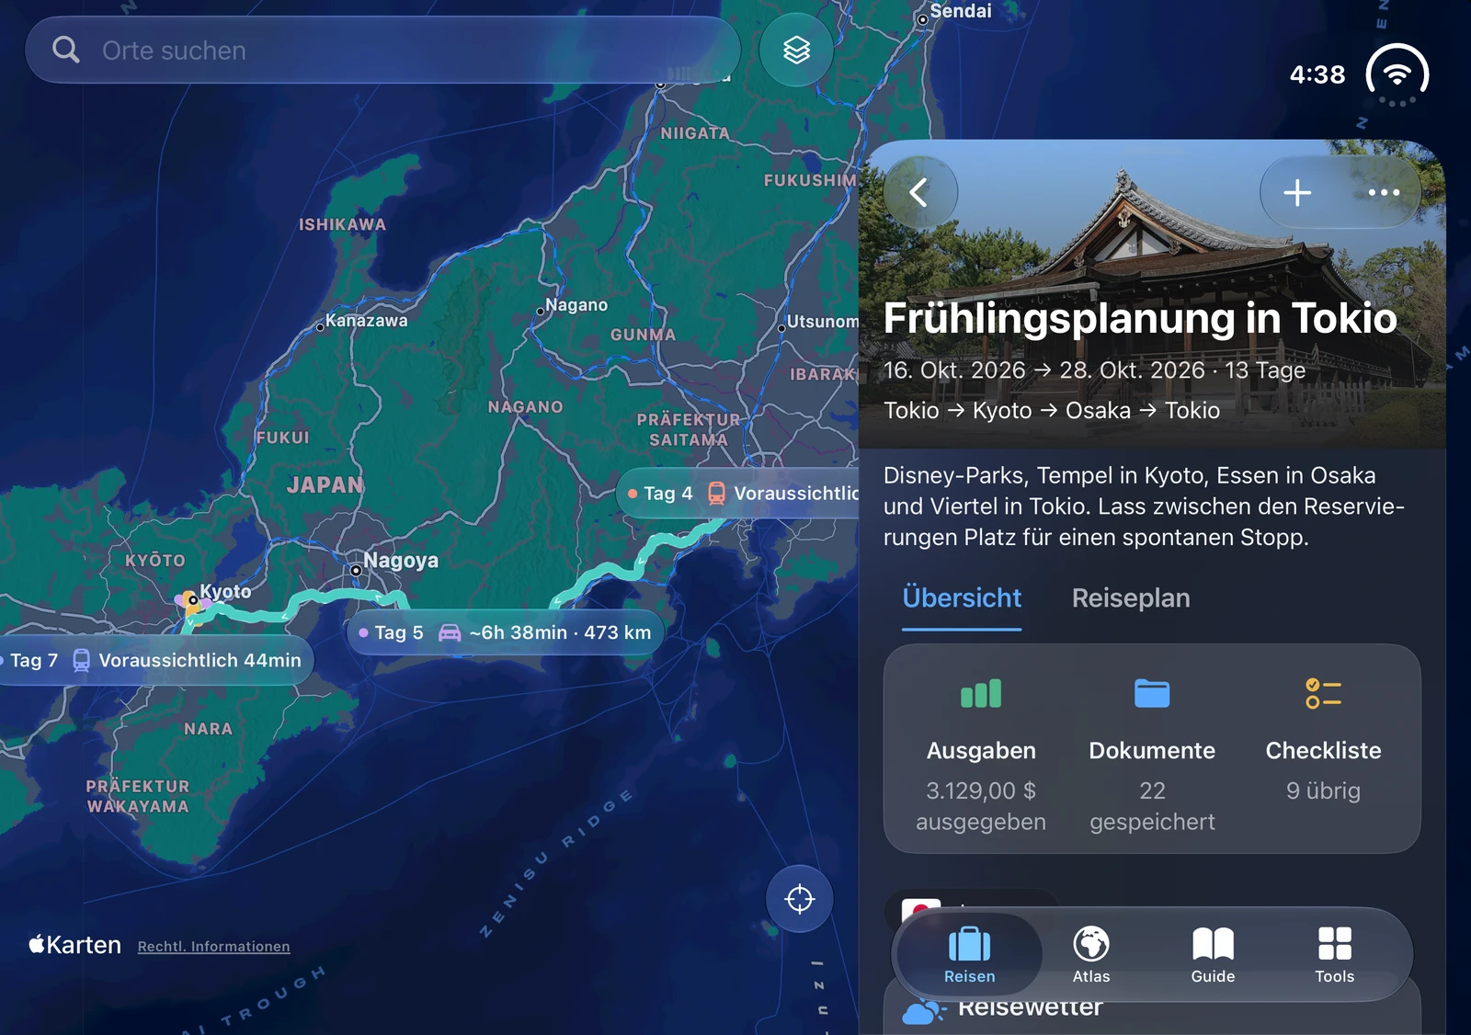Switch to the Atlas tab
The image size is (1471, 1035).
pyautogui.click(x=1091, y=955)
